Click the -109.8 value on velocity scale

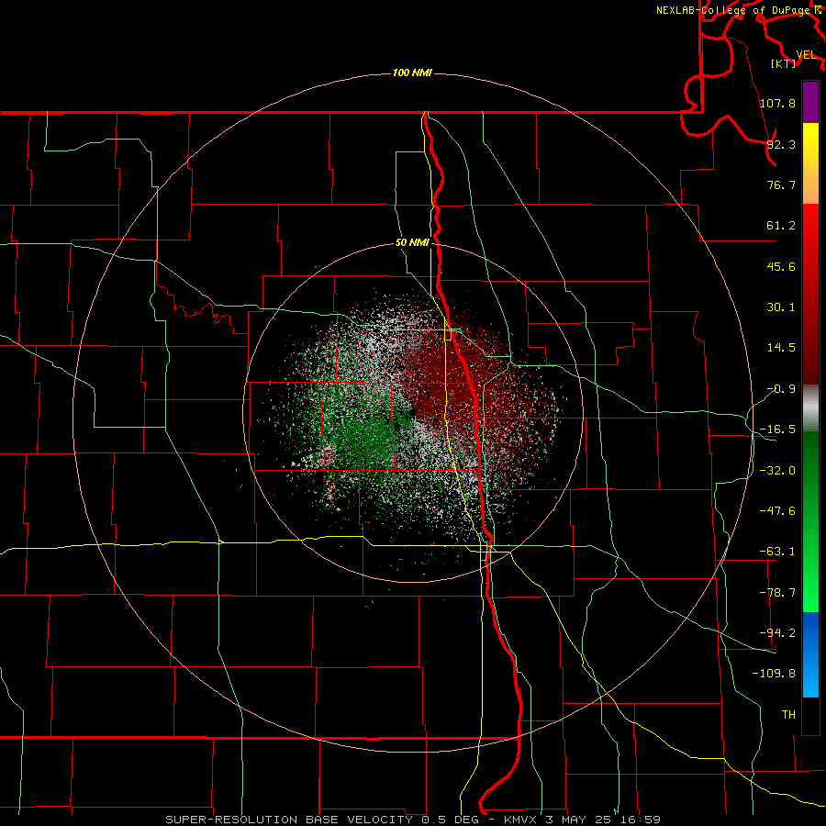coord(774,674)
